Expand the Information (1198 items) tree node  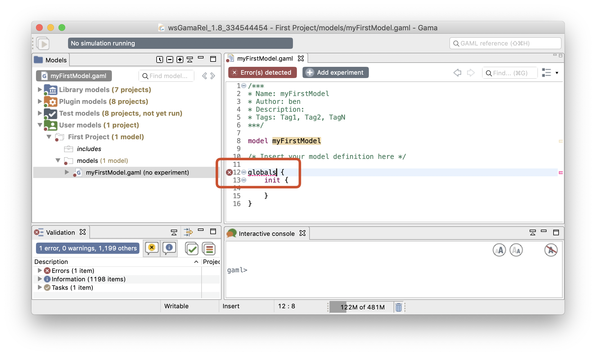[x=39, y=279]
